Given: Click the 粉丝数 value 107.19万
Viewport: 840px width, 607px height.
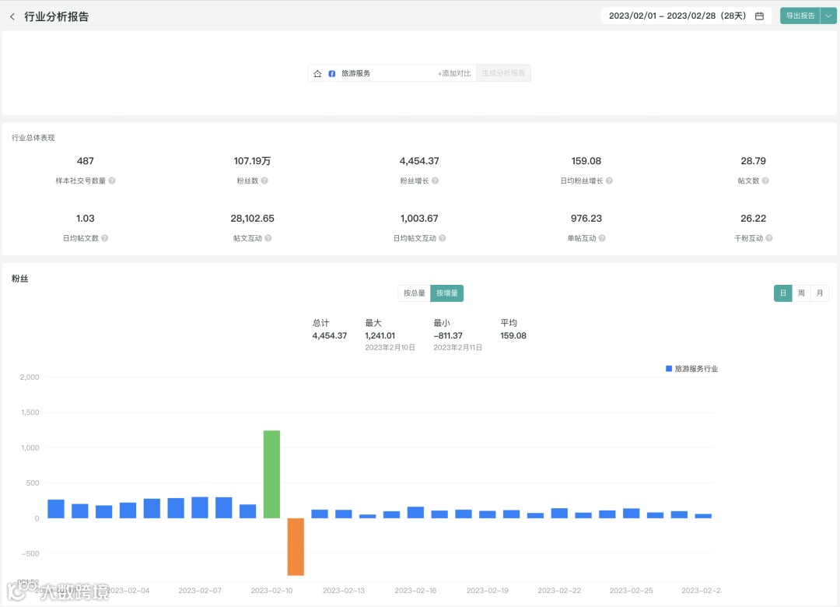Looking at the screenshot, I should coord(252,161).
